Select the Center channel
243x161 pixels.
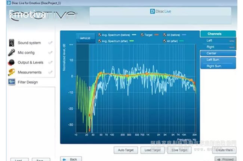tap(218, 53)
